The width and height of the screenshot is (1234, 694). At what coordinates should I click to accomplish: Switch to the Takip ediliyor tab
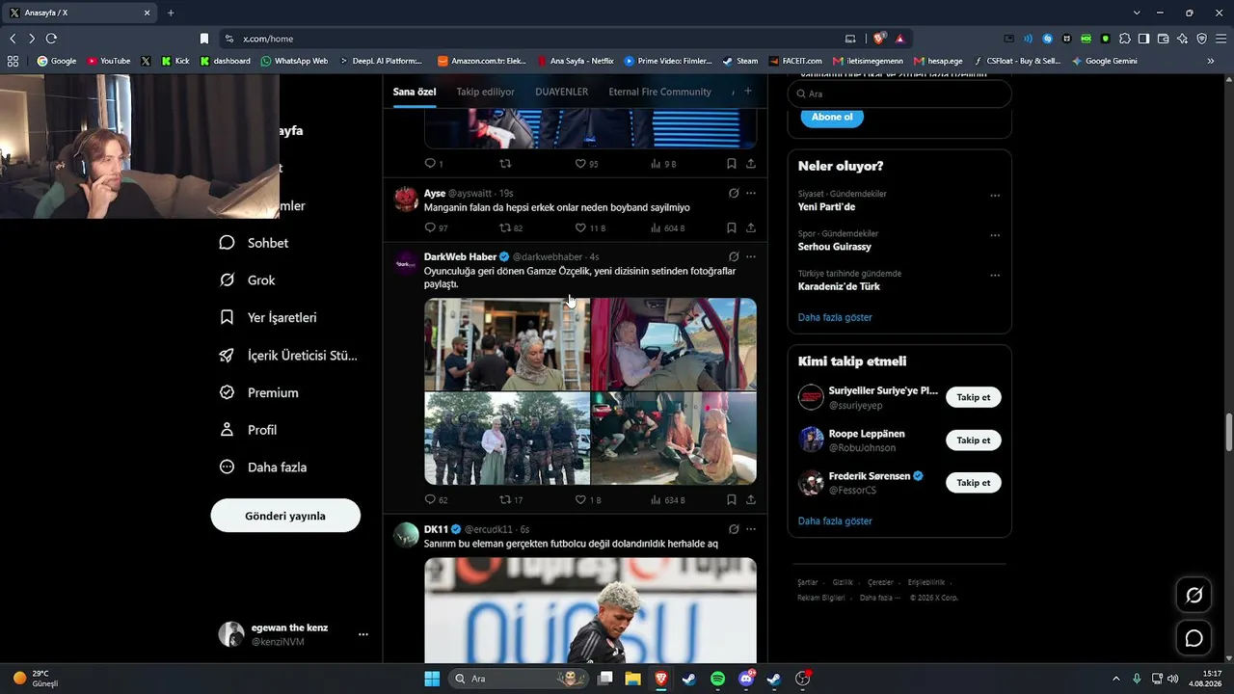coord(485,92)
